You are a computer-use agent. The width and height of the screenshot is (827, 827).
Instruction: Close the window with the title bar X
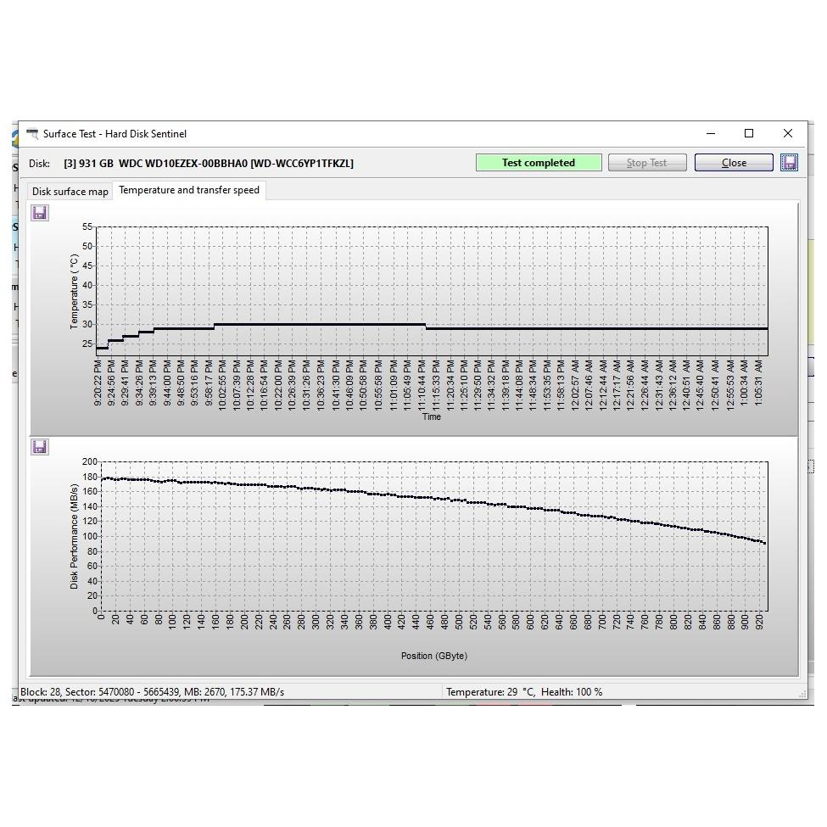787,134
